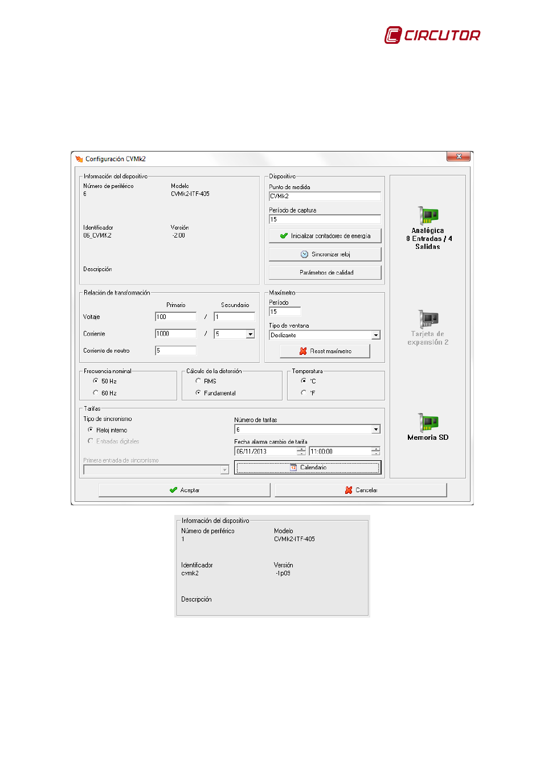Click the red X Reset maxímetro icon
Image resolution: width=544 pixels, height=769 pixels.
(x=303, y=351)
